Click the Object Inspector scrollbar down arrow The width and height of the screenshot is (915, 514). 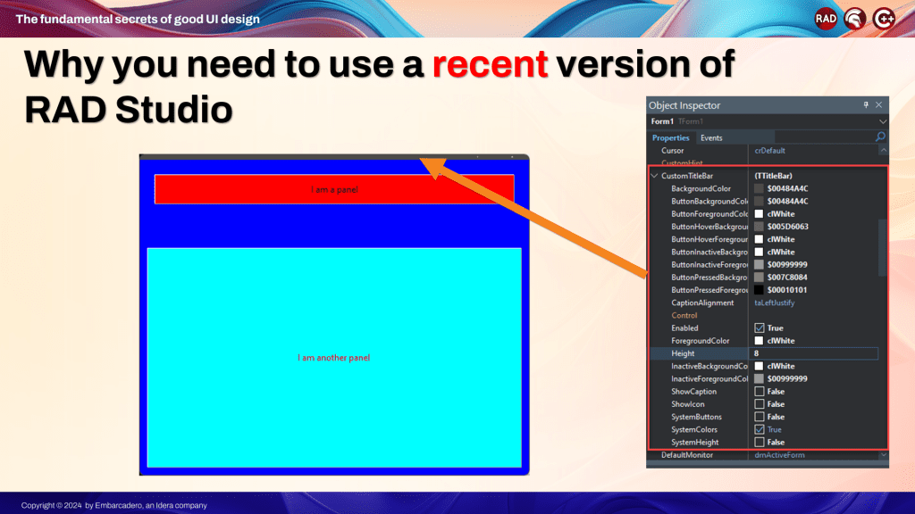pyautogui.click(x=884, y=455)
